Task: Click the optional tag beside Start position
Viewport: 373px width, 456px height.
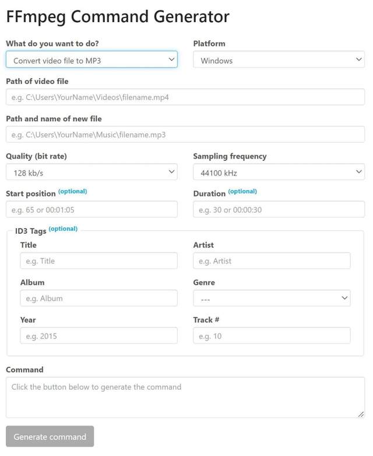Action: pyautogui.click(x=72, y=191)
